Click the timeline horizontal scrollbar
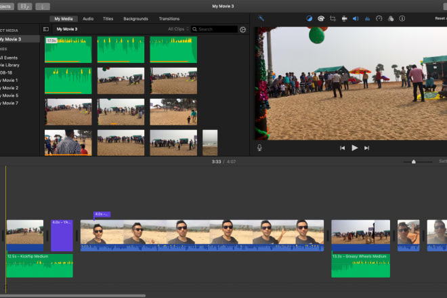 [72, 296]
